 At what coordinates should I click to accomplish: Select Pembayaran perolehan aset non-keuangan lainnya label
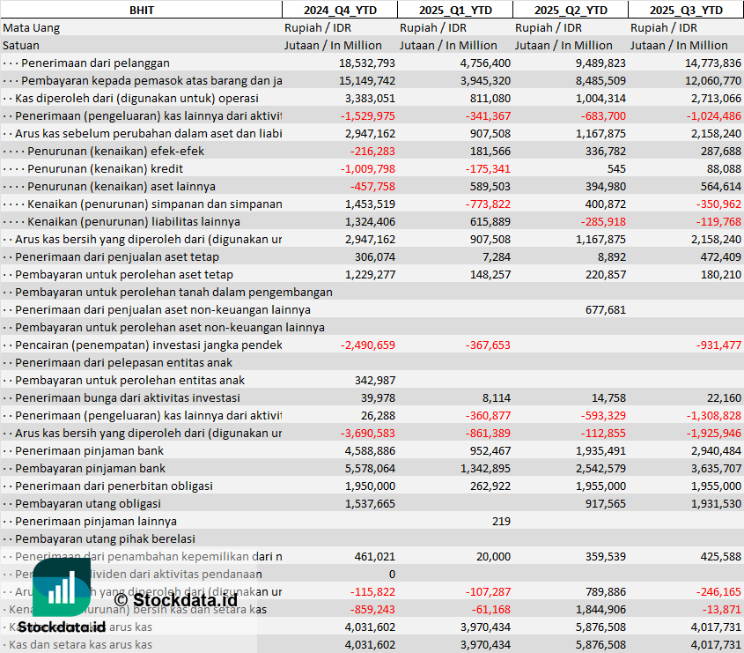coord(170,327)
